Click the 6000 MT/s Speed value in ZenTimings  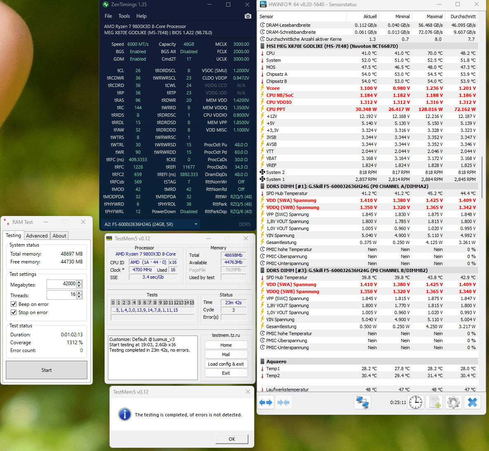[138, 44]
